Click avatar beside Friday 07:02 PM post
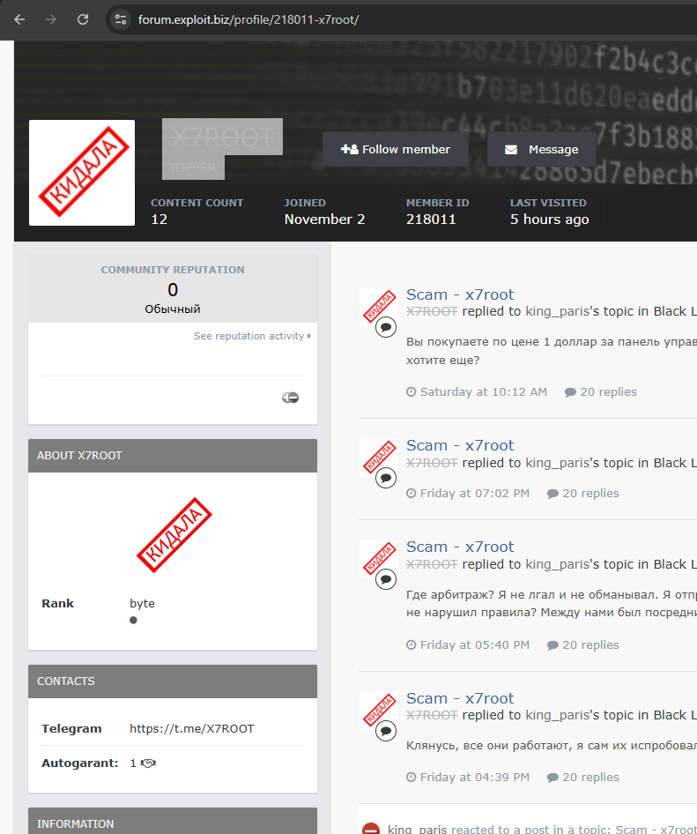Viewport: 697px width, 834px height. [379, 458]
